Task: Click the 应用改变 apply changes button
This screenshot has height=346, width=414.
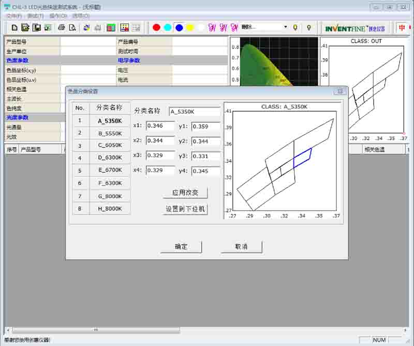Action: click(185, 193)
